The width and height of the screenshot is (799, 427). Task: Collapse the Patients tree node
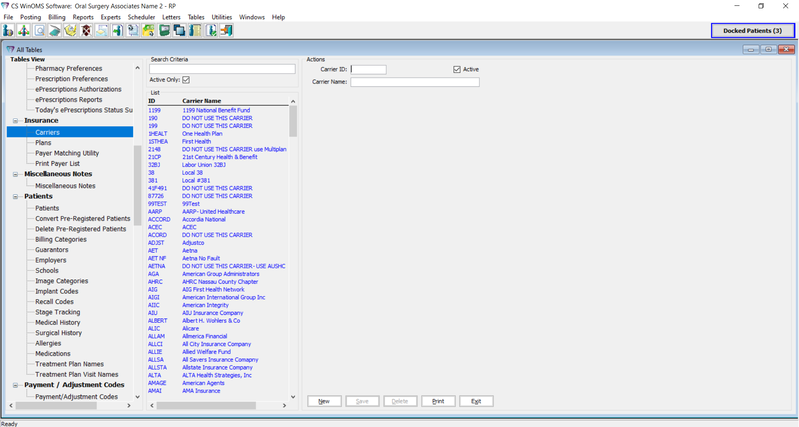click(x=15, y=197)
